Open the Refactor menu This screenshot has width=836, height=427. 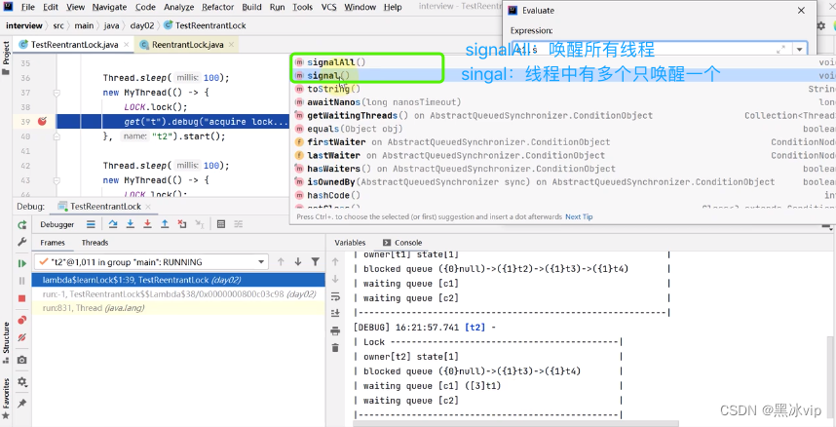(218, 7)
